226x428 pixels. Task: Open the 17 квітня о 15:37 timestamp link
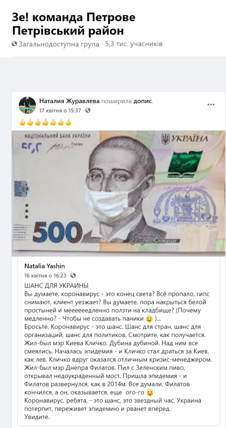click(60, 110)
